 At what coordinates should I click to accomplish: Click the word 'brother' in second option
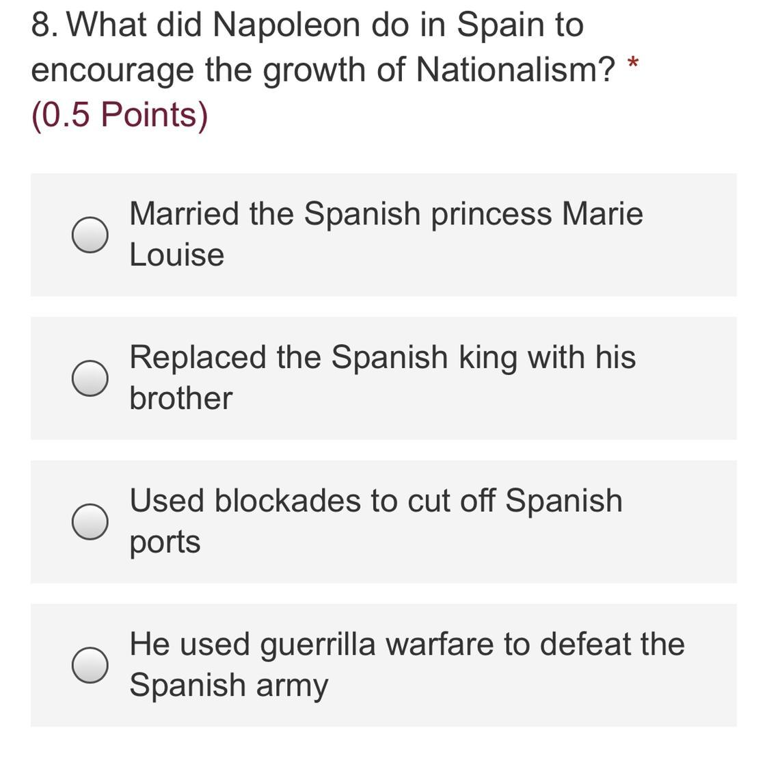[181, 398]
